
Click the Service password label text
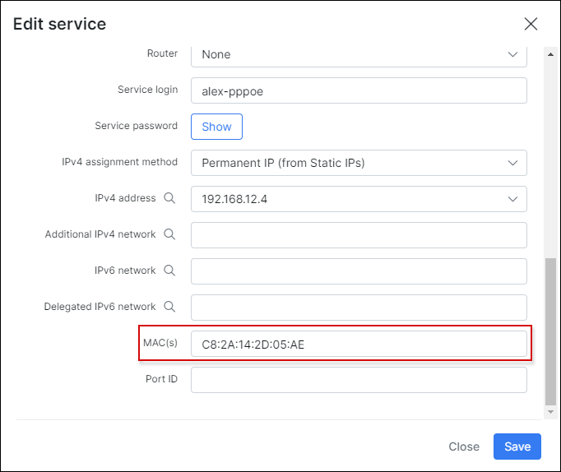coord(136,126)
